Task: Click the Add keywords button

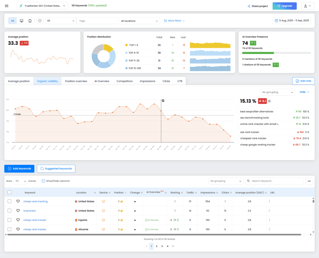Action: 19,168
